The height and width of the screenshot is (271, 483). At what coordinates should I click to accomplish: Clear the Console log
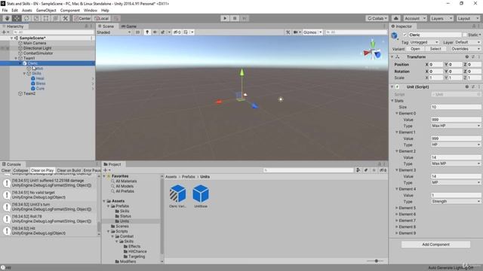coord(6,170)
